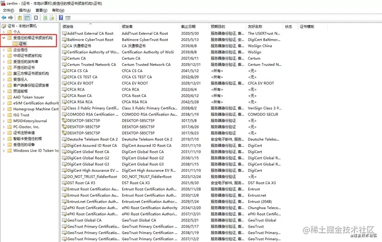The image size is (382, 242).
Task: Click the CFCA CS TEST CA issued-to name
Action: tap(82, 77)
